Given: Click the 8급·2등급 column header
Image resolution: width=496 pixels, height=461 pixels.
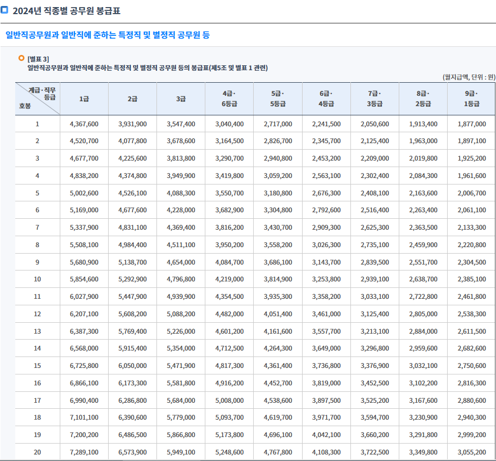Looking at the screenshot, I should pos(423,99).
